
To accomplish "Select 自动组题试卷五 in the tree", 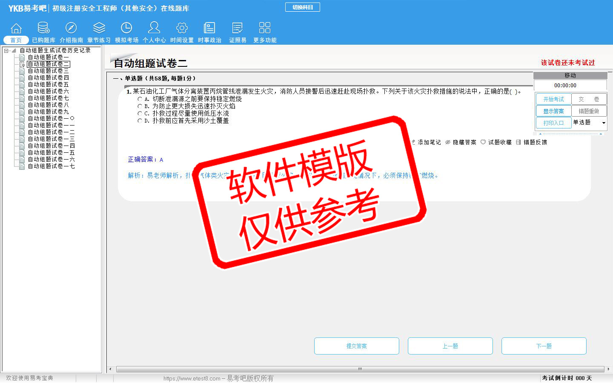I will coord(48,84).
